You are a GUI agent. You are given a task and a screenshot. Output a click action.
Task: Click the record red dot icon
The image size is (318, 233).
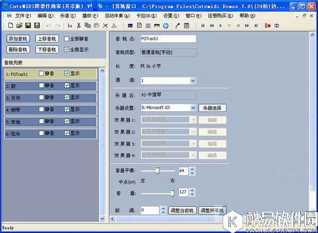[268, 25]
